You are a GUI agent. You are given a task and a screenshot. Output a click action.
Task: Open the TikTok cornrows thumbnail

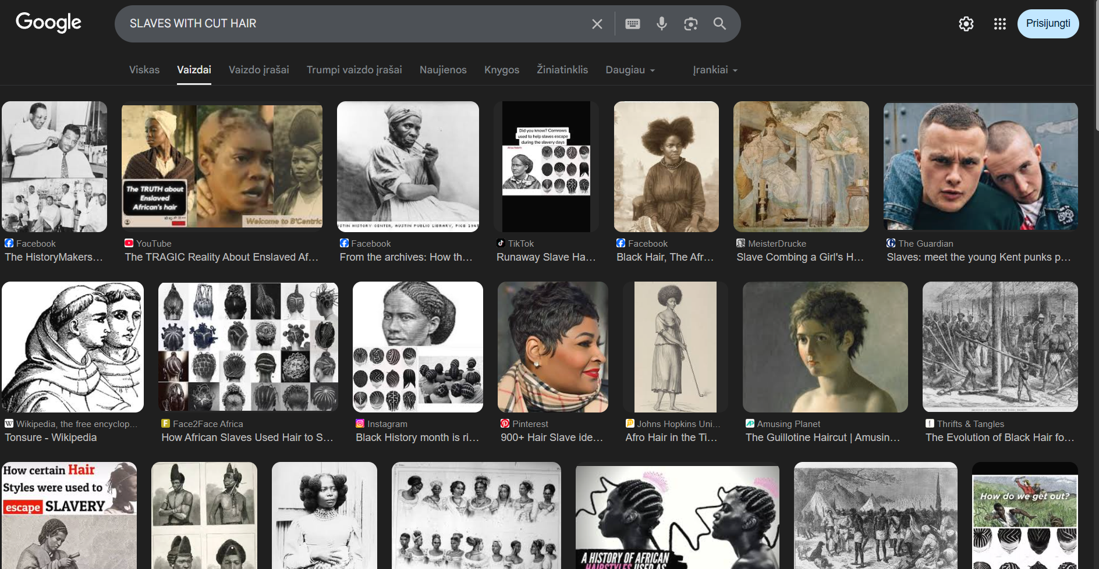click(x=546, y=167)
